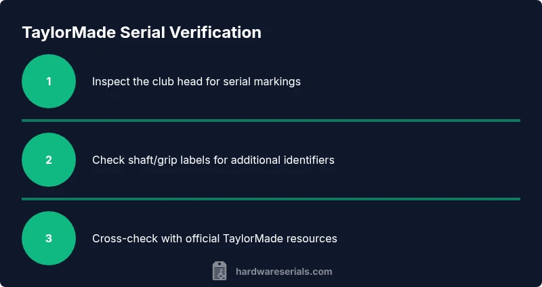This screenshot has height=287, width=542.
Task: Open the hardwareserials.com link
Action: 284,271
